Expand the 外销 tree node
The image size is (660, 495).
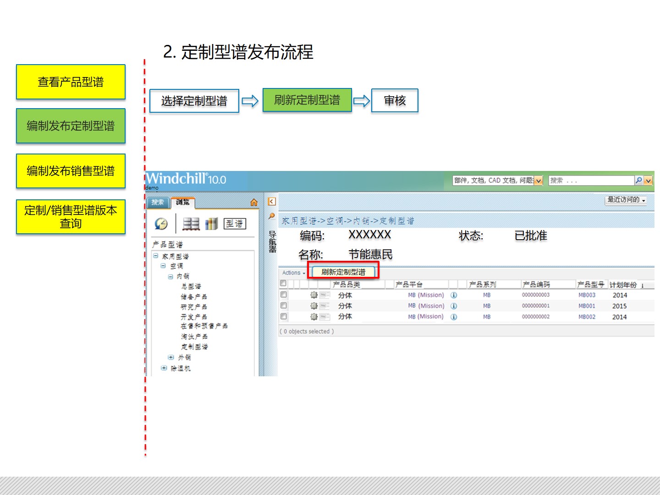click(x=171, y=357)
